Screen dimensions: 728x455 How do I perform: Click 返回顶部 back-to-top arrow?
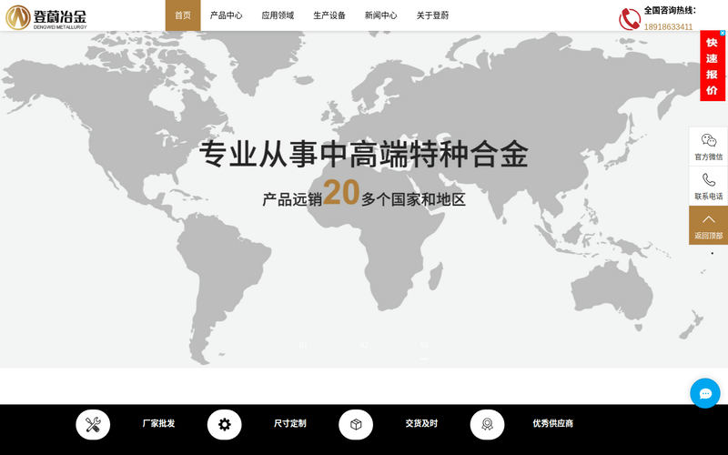coord(709,219)
